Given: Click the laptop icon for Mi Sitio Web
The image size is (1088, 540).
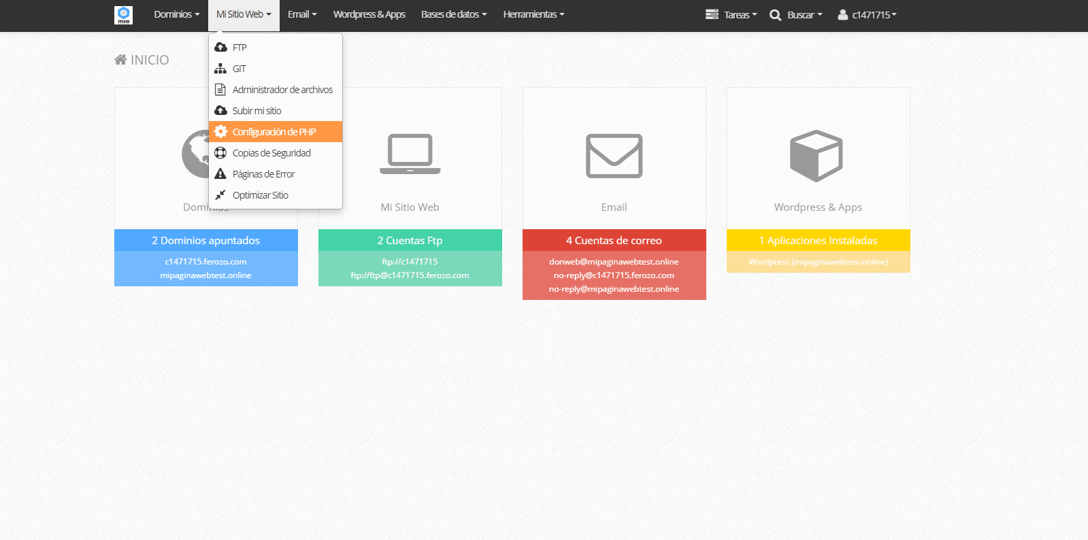Looking at the screenshot, I should tap(410, 154).
